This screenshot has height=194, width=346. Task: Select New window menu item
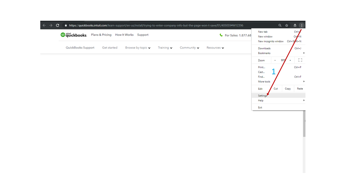pyautogui.click(x=278, y=37)
